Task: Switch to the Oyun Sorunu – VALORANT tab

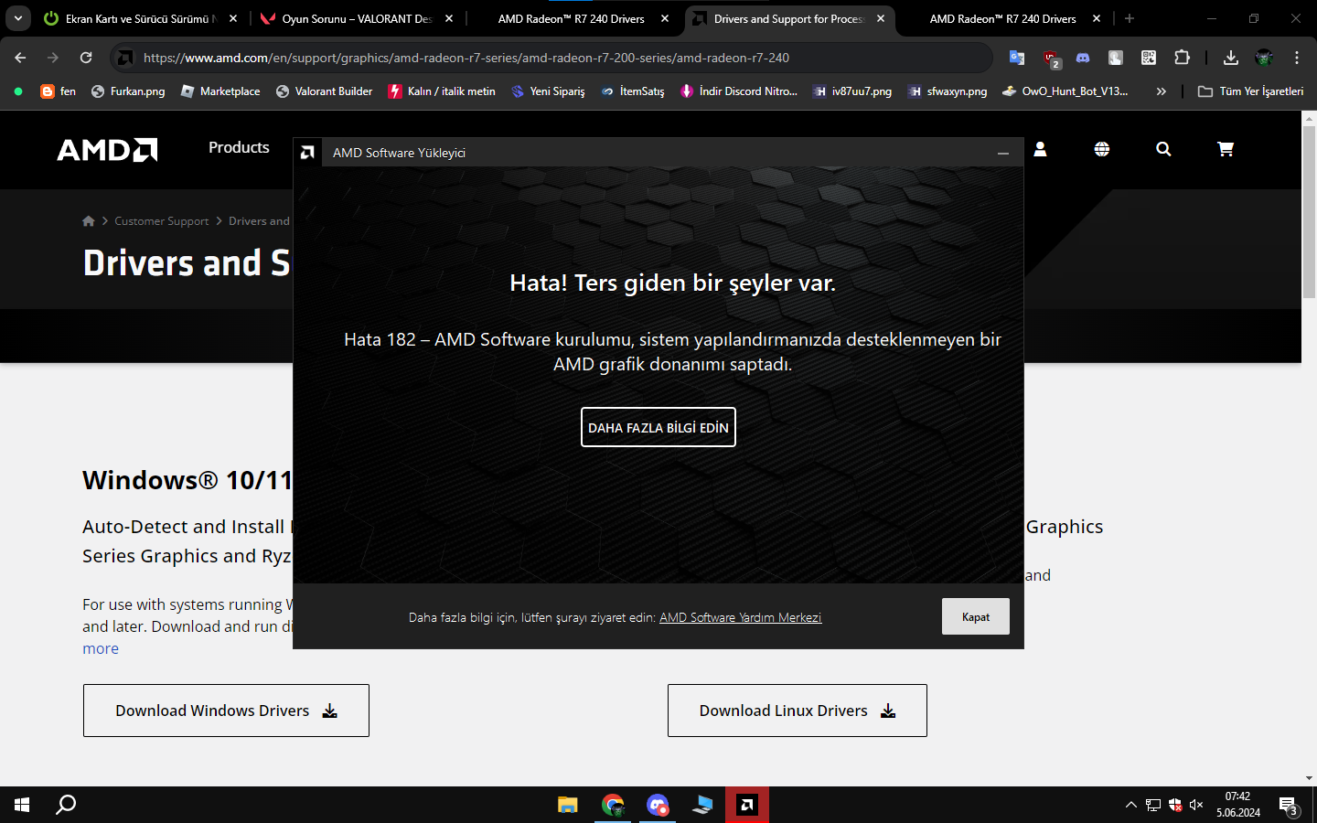Action: tap(357, 18)
